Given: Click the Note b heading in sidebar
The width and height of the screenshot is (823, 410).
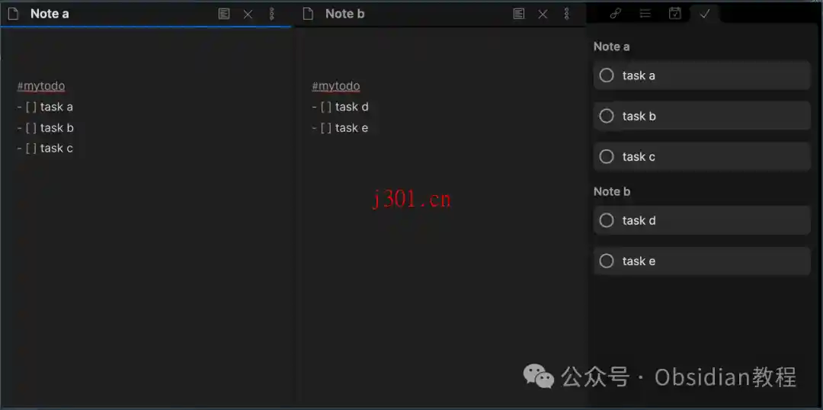Looking at the screenshot, I should (x=612, y=191).
